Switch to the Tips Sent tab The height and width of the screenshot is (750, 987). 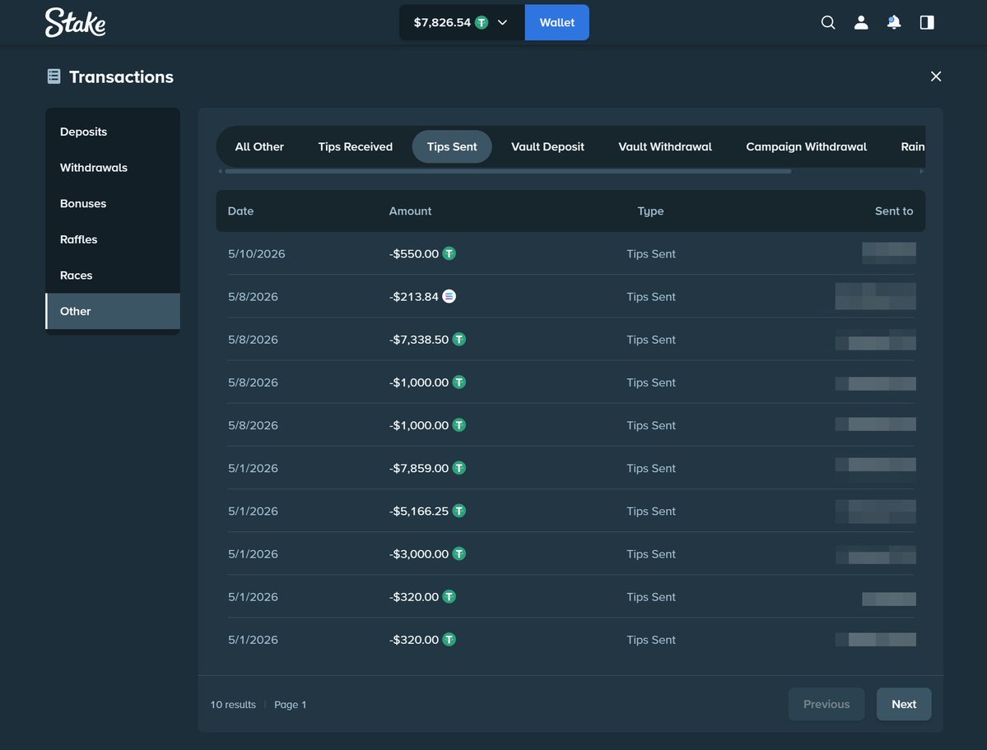(452, 146)
